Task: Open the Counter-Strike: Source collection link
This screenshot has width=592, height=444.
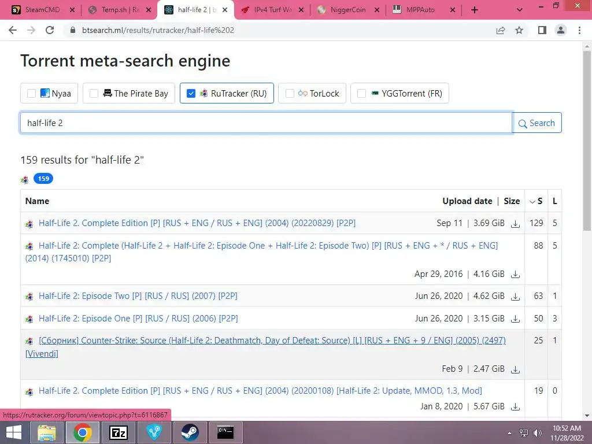Action: [265, 347]
